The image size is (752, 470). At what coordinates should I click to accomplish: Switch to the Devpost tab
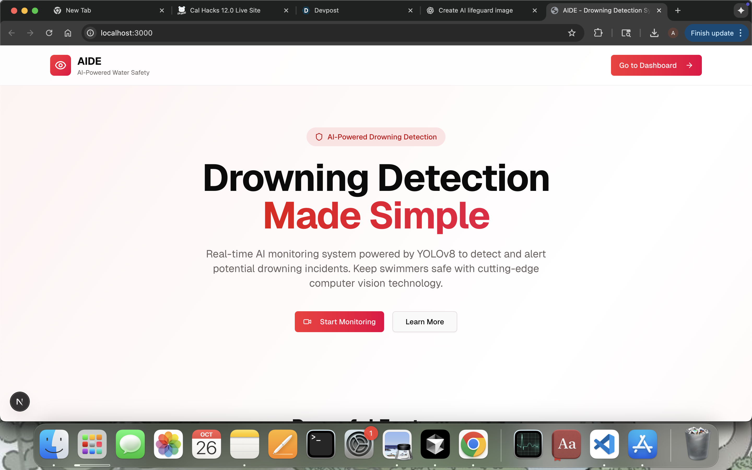(x=326, y=10)
